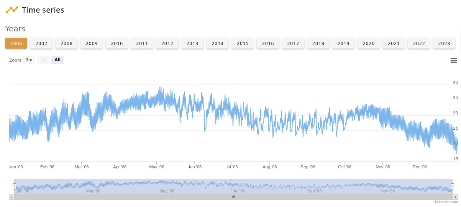Switch to year 2020
Image resolution: width=461 pixels, height=207 pixels.
tap(368, 43)
